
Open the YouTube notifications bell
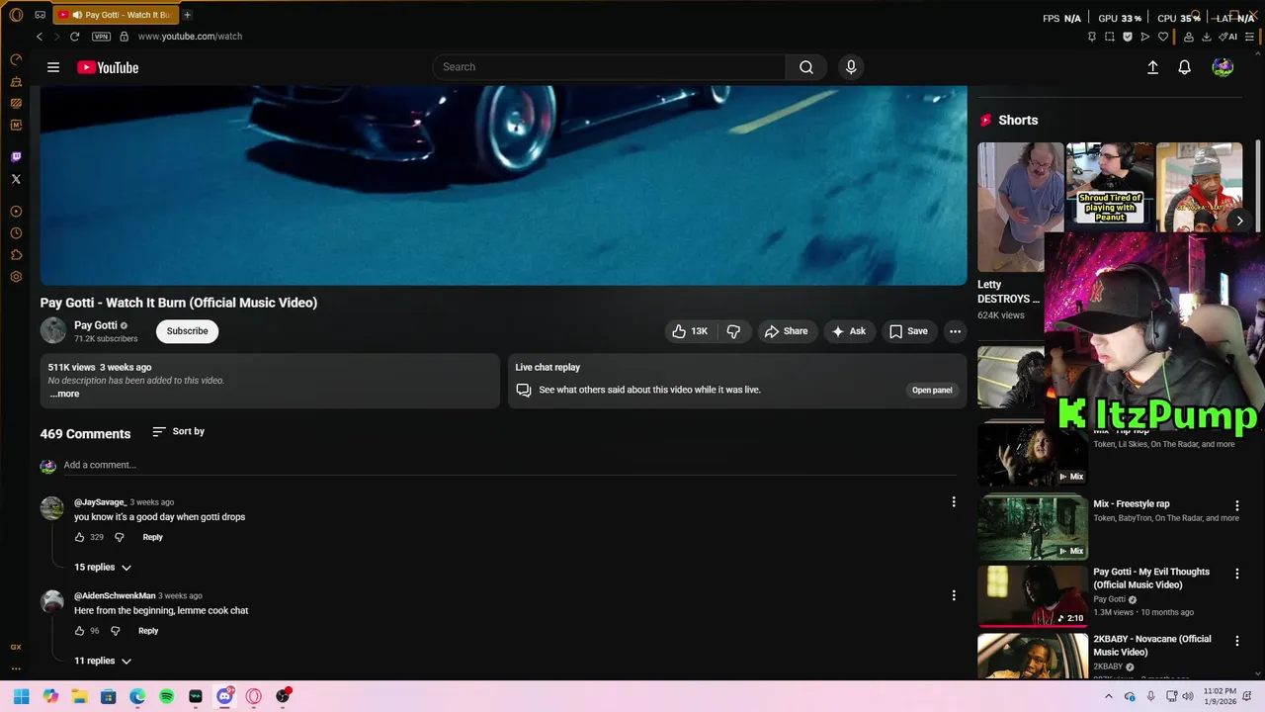1184,67
